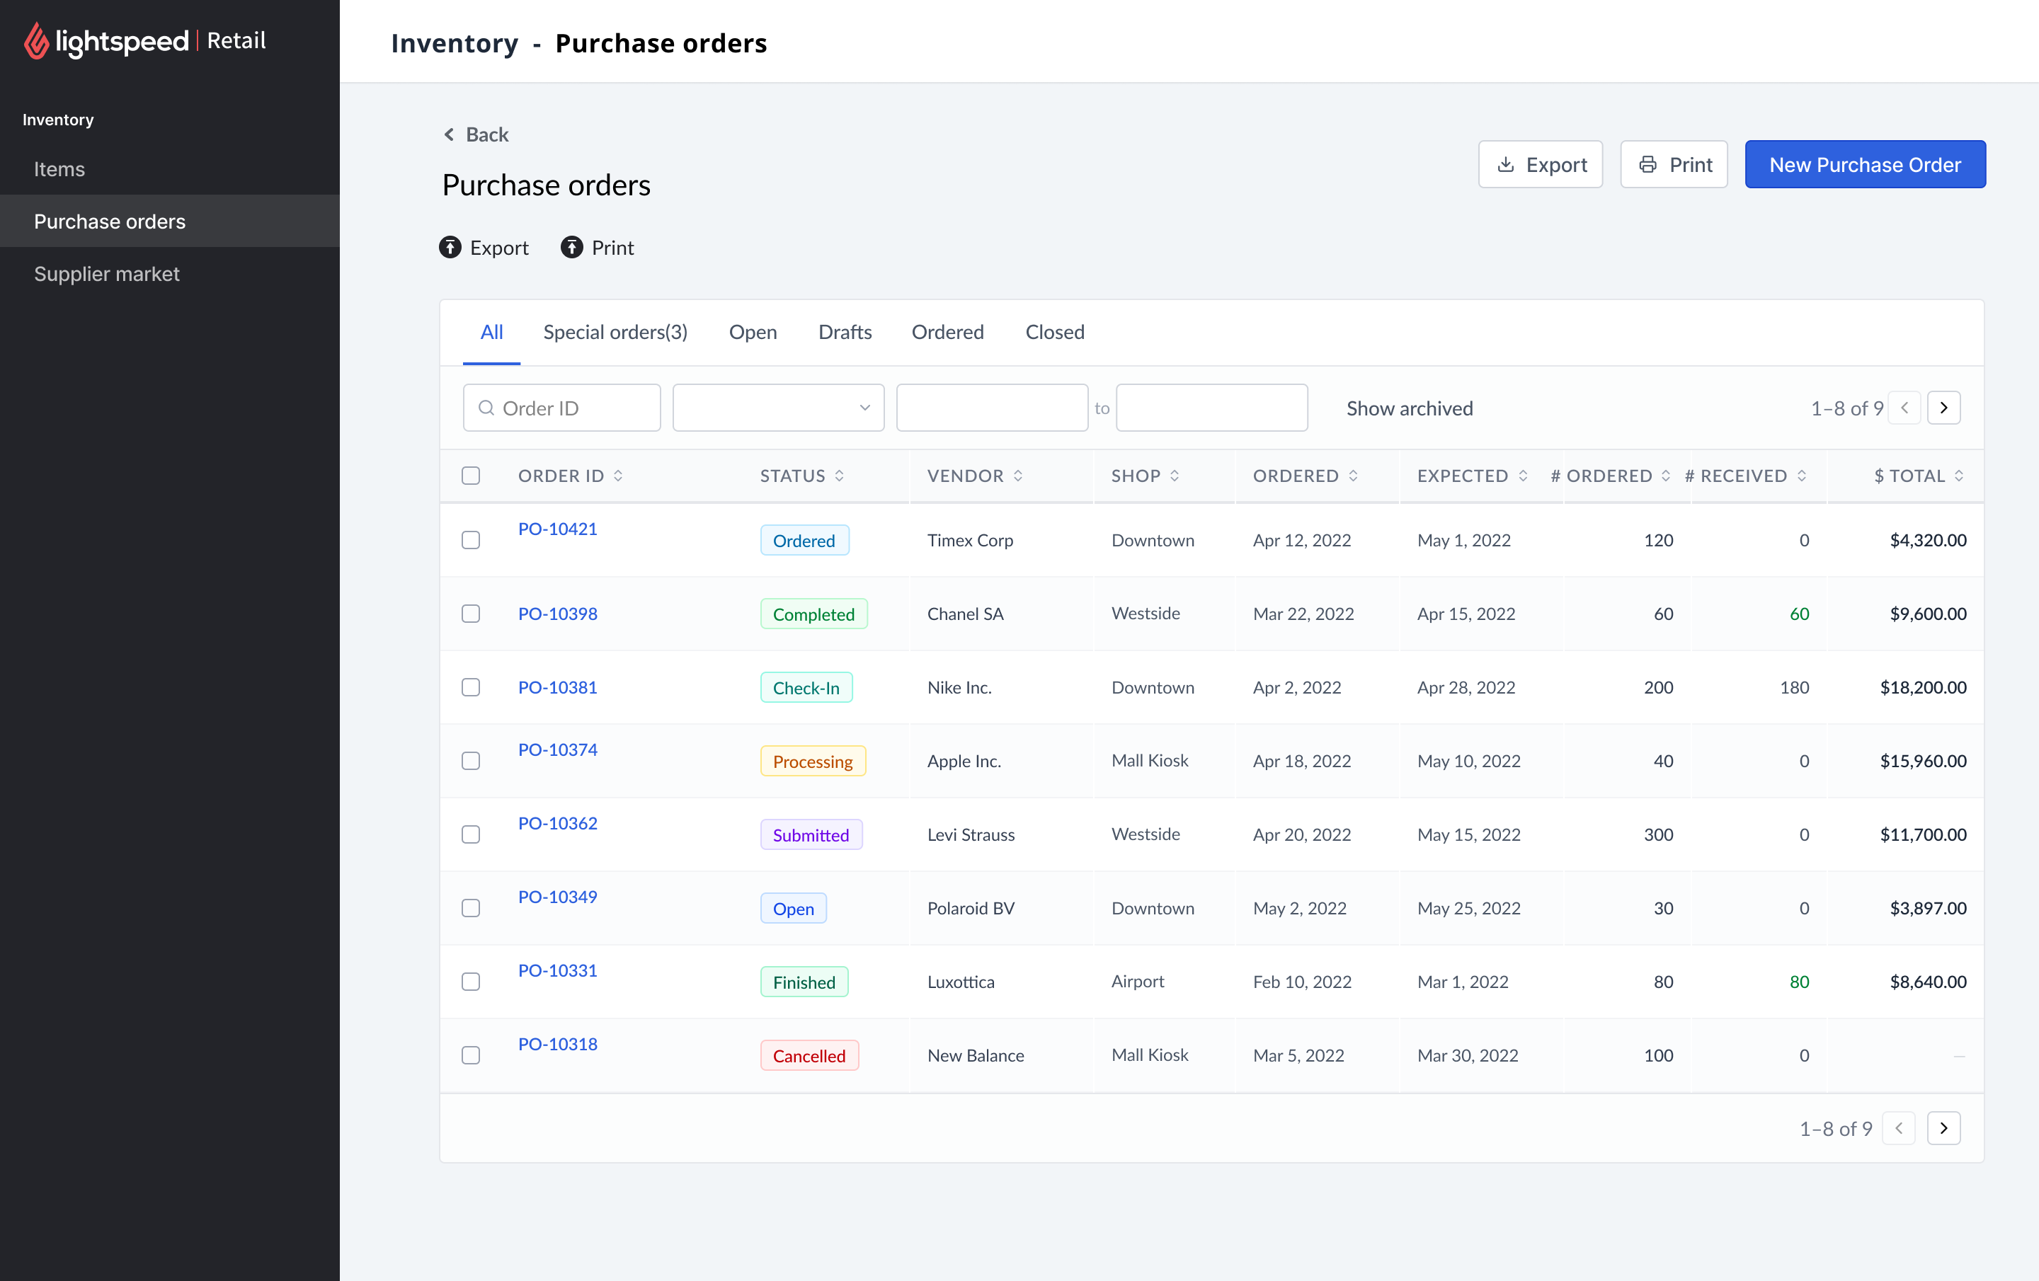2039x1281 pixels.
Task: Open purchase order PO-10421
Action: pos(558,528)
